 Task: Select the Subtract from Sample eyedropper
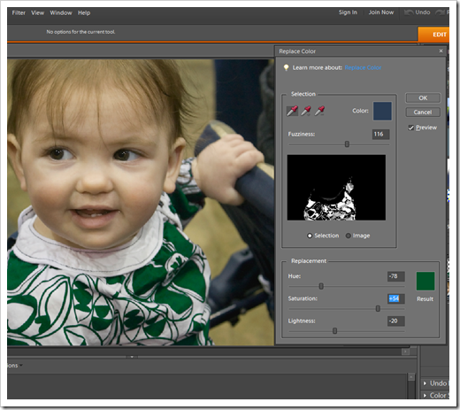[319, 111]
